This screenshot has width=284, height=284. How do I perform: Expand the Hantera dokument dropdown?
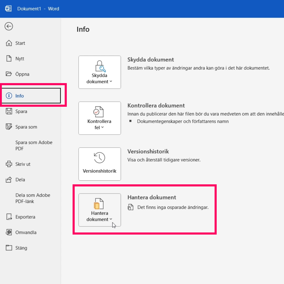[100, 210]
